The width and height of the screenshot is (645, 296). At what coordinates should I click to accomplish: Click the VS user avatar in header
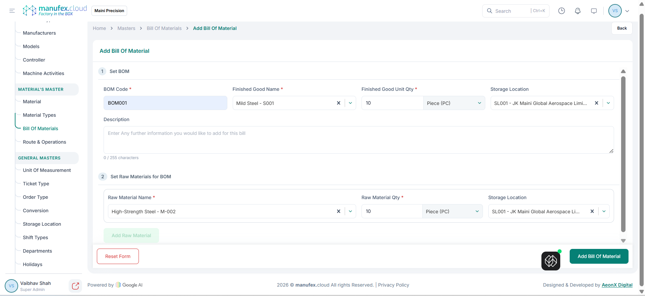[x=615, y=11]
